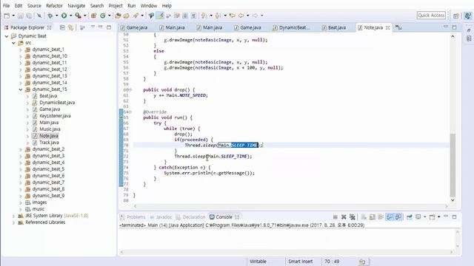Click the Open Type toolbar icon
Viewport: 474px width, 266px height.
118,16
